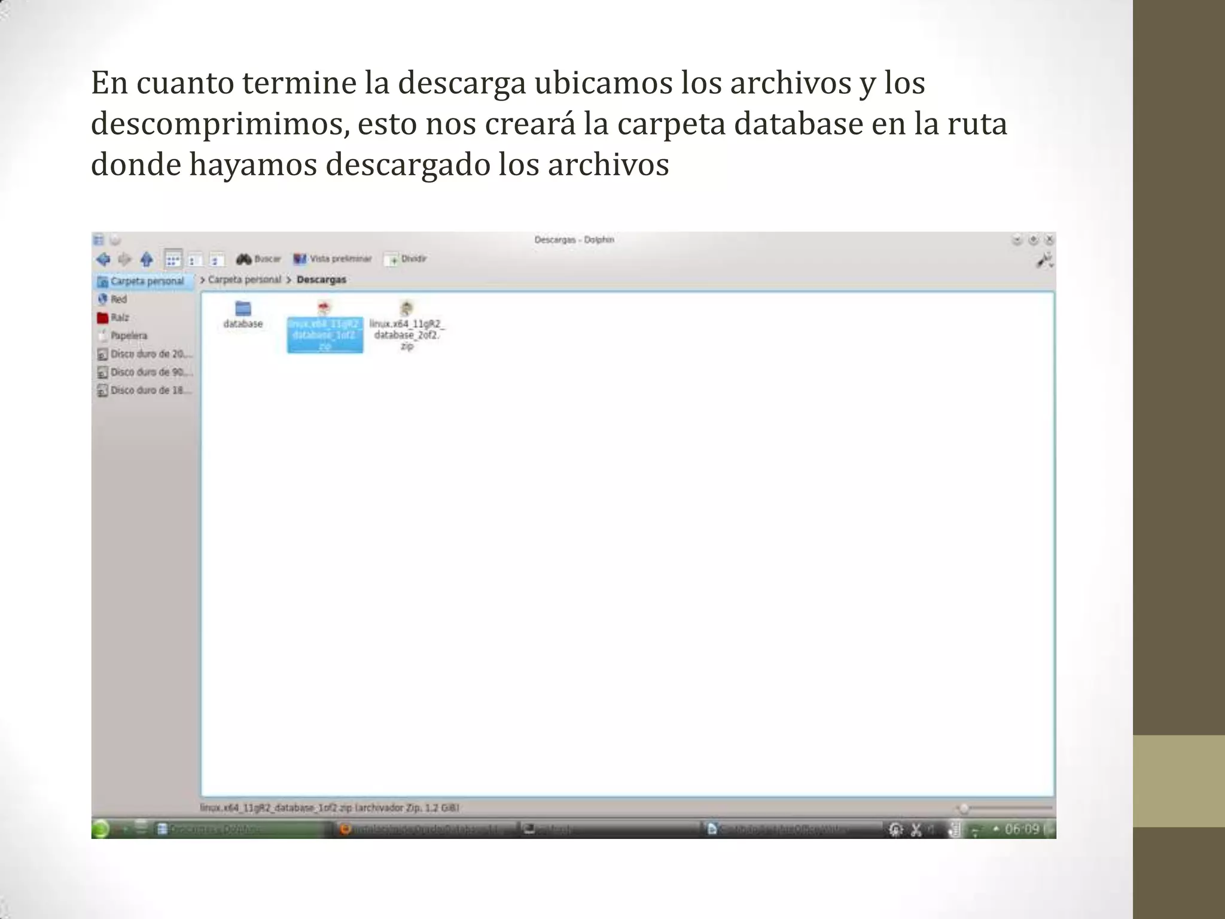This screenshot has height=919, width=1225.
Task: Open Disco duro de 90 device
Action: click(x=144, y=372)
